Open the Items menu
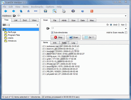 tap(26, 7)
